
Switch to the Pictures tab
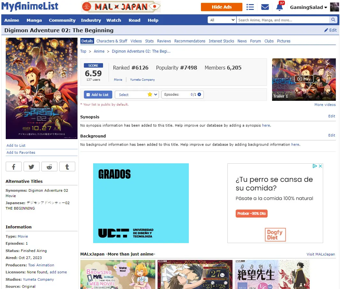tap(284, 41)
